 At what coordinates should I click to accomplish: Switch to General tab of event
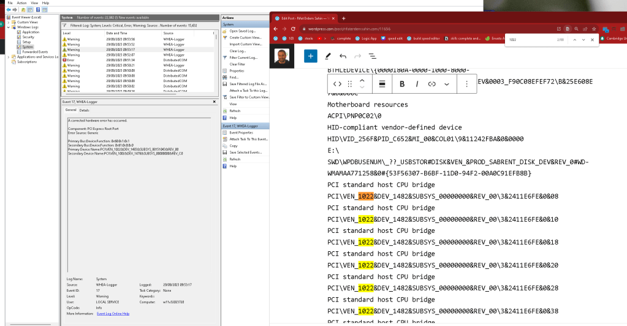coord(70,110)
